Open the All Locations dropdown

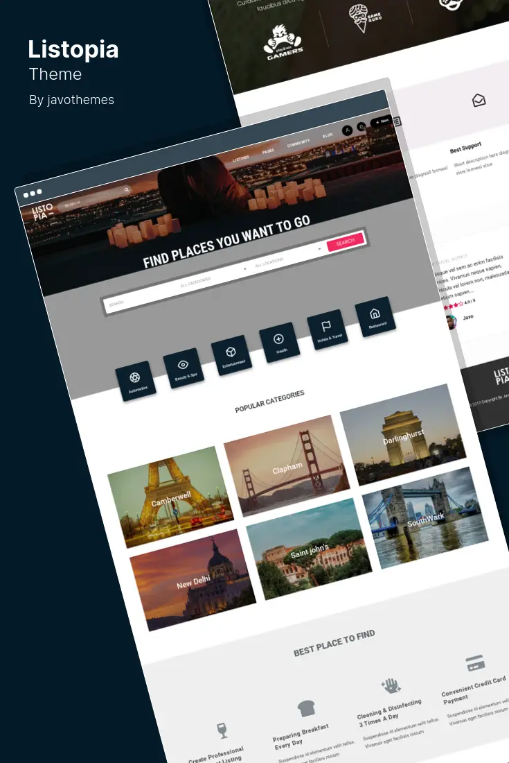[x=287, y=257]
